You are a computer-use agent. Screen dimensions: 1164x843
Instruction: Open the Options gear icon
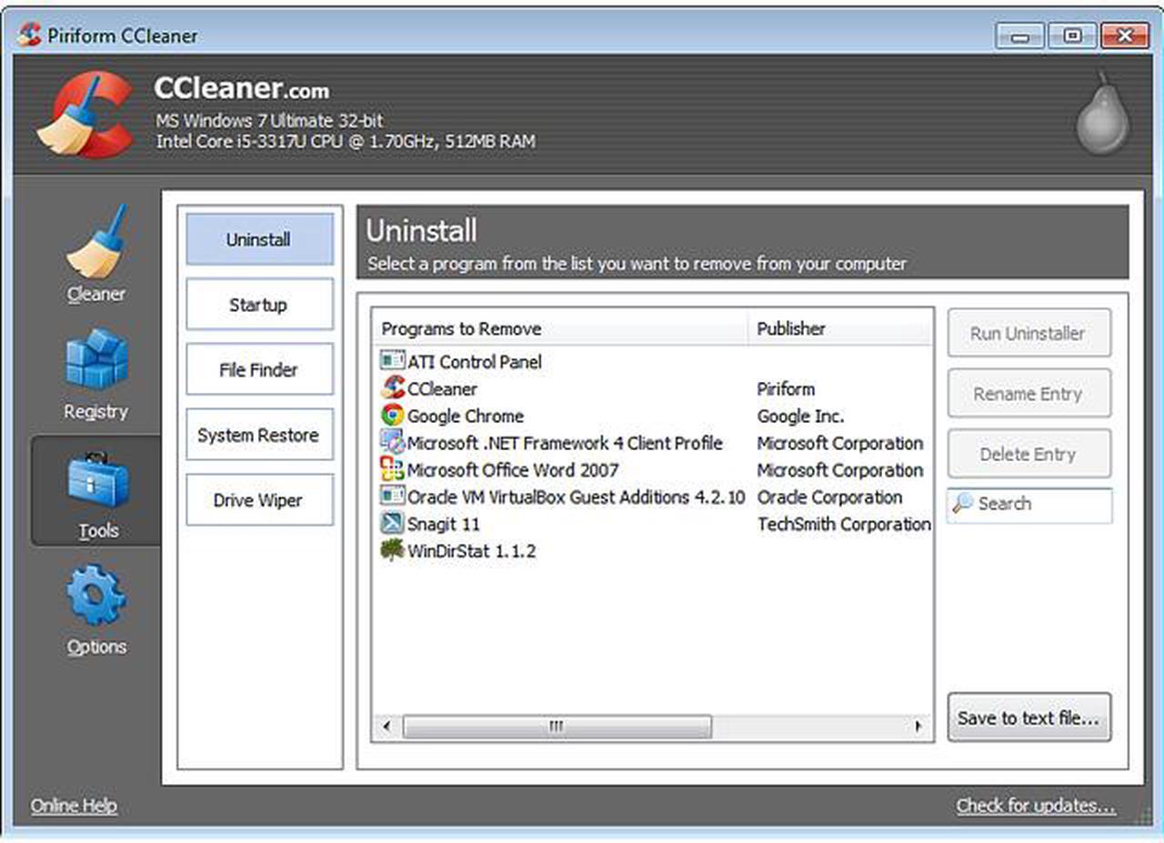[x=96, y=595]
